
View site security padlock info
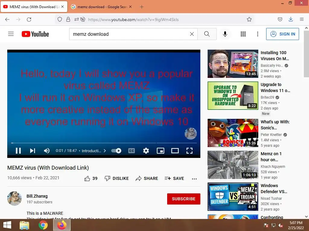pos(68,19)
